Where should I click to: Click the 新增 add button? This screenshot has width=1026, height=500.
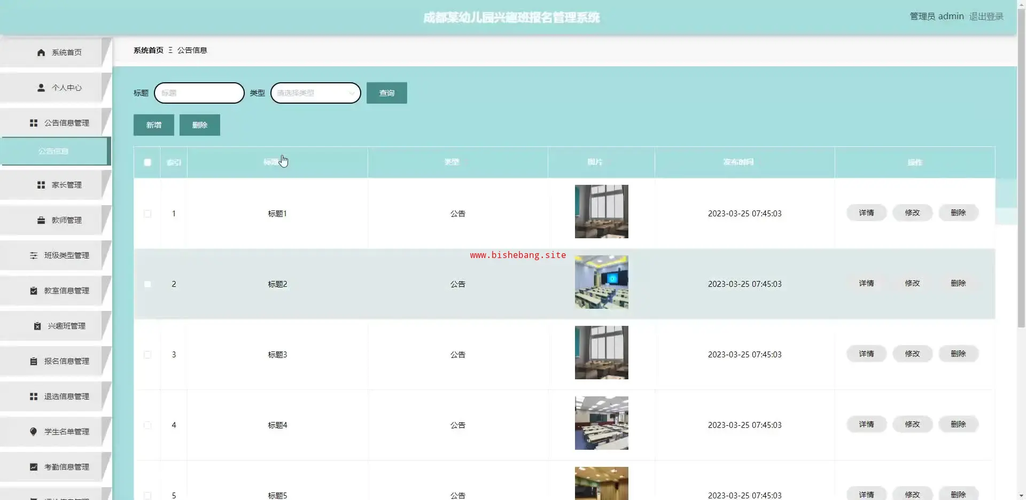pyautogui.click(x=154, y=125)
